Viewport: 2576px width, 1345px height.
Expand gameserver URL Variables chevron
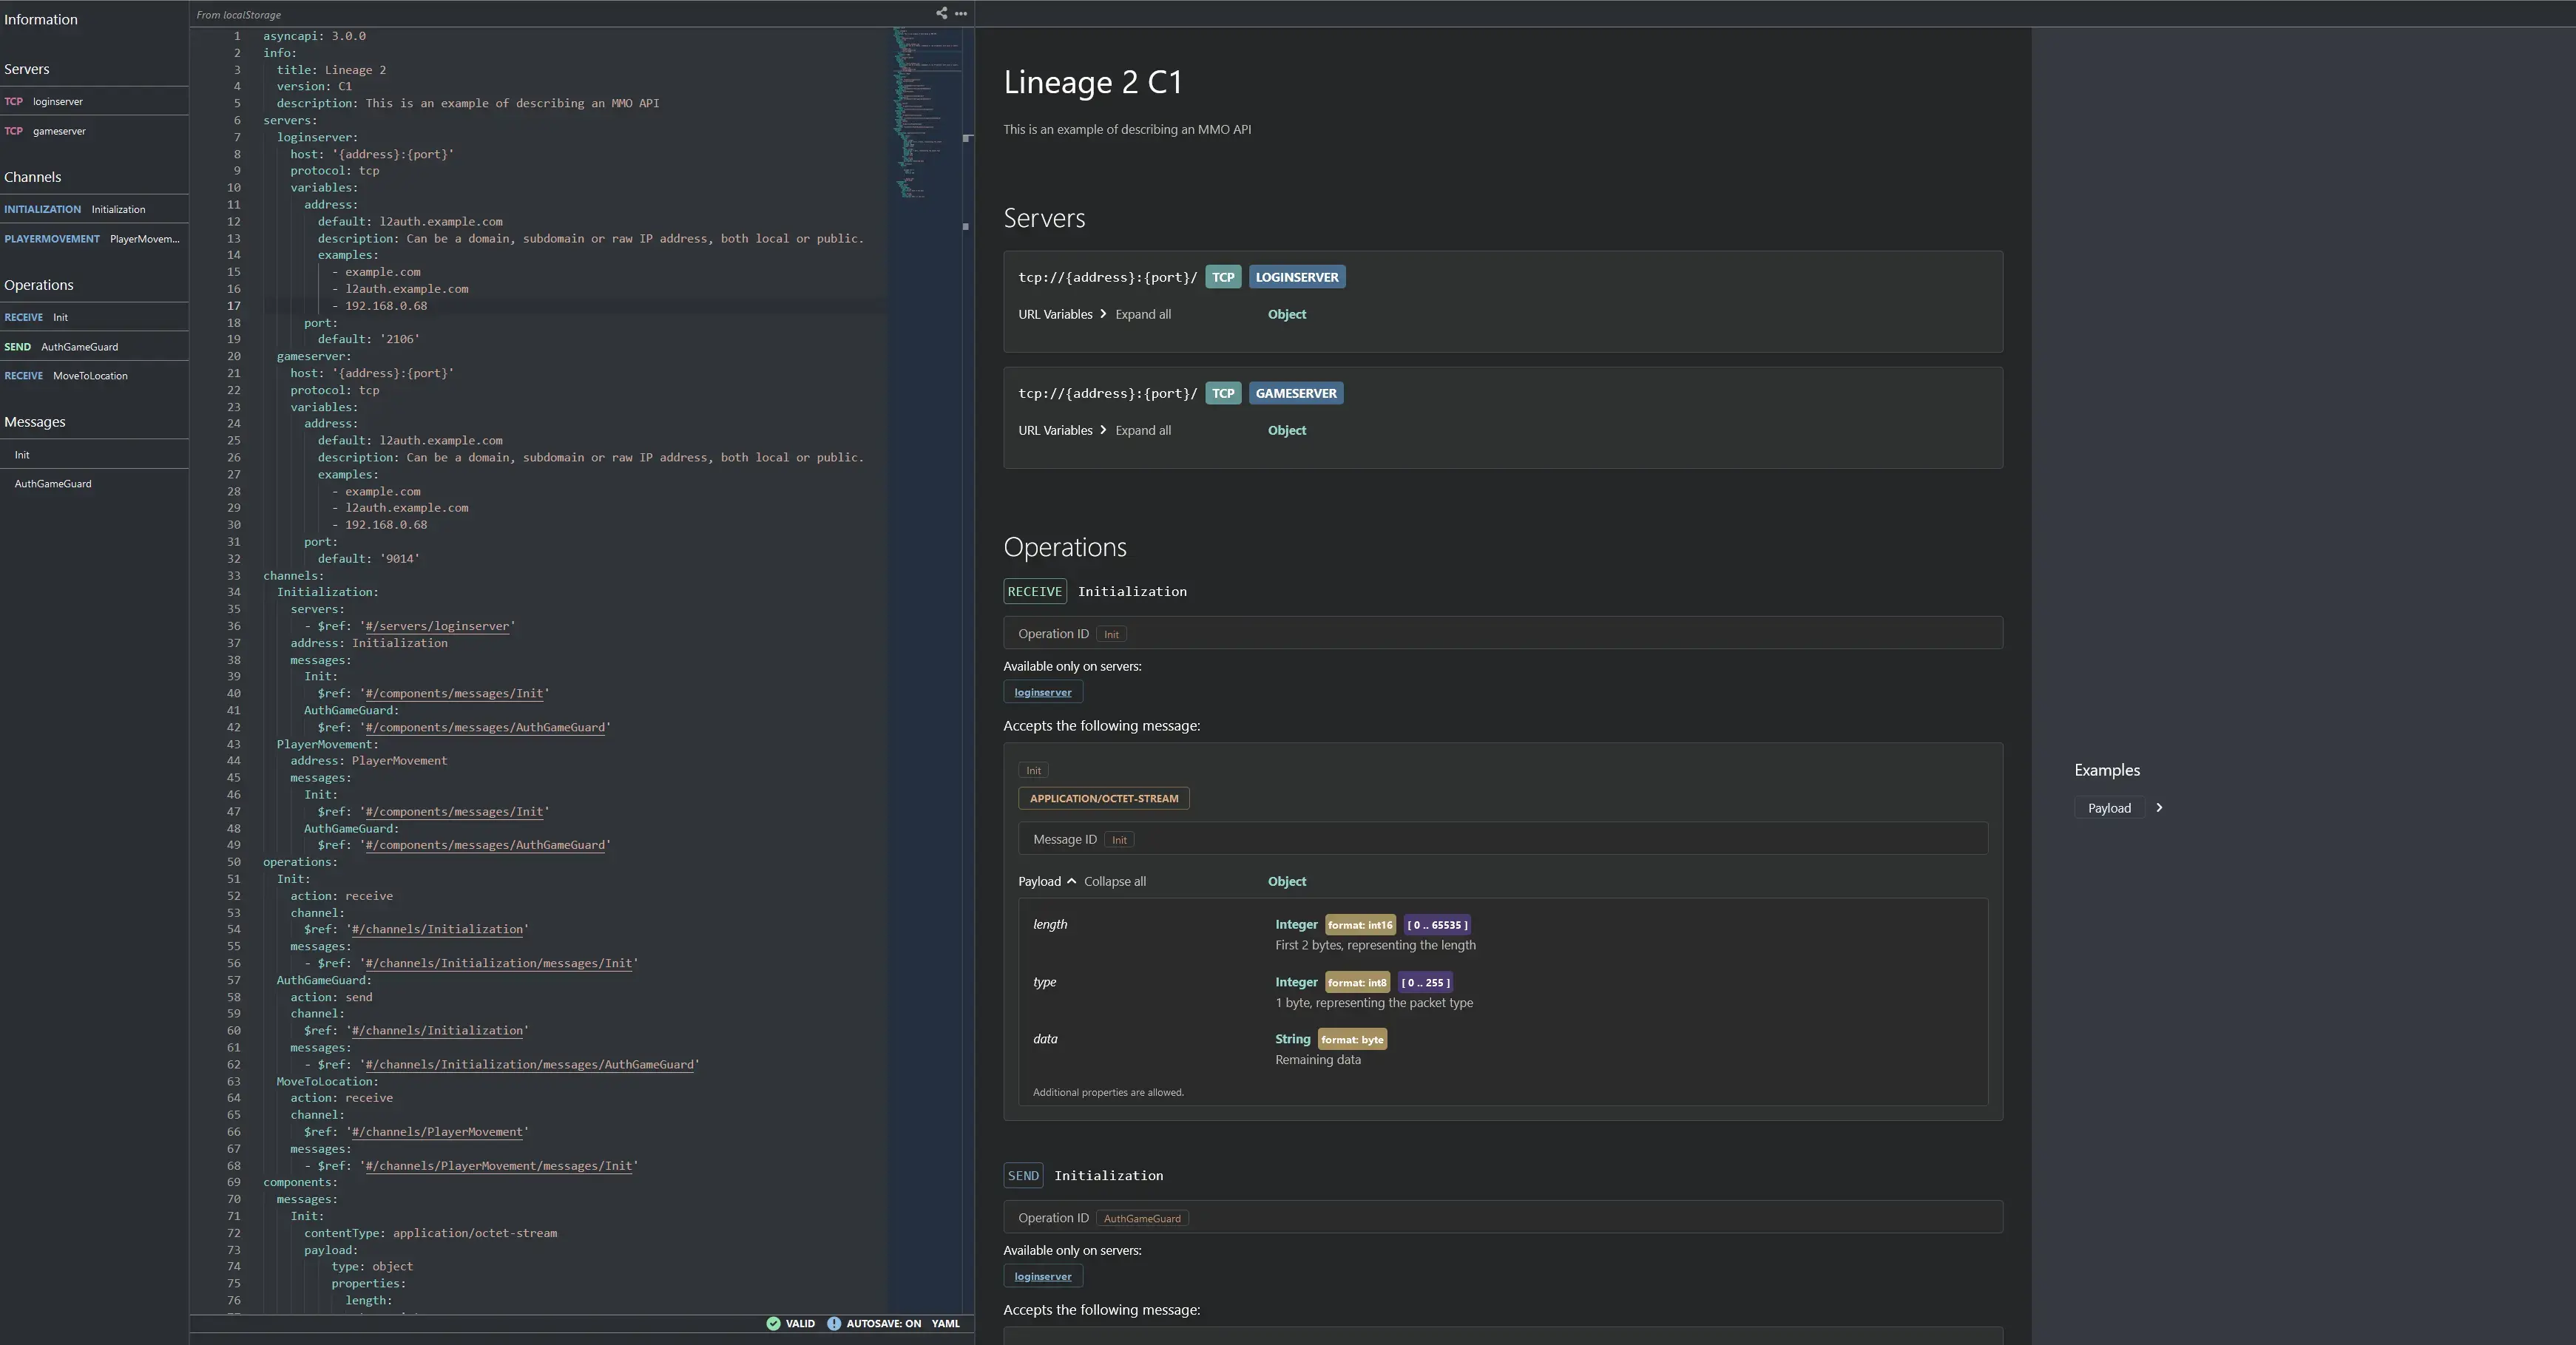(1103, 430)
